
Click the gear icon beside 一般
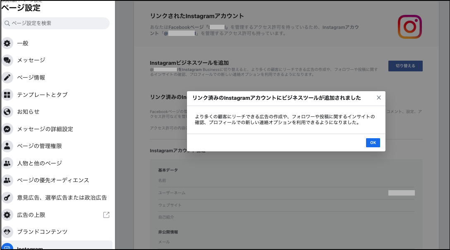(7, 43)
